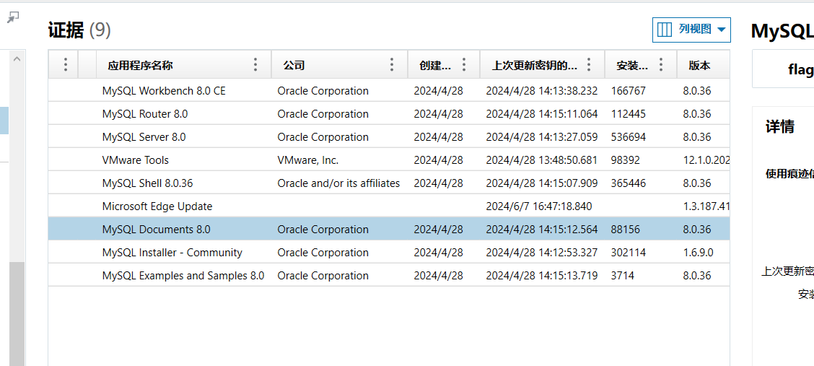Sort by 应用程序名称 column header
The image size is (814, 366).
coord(140,66)
